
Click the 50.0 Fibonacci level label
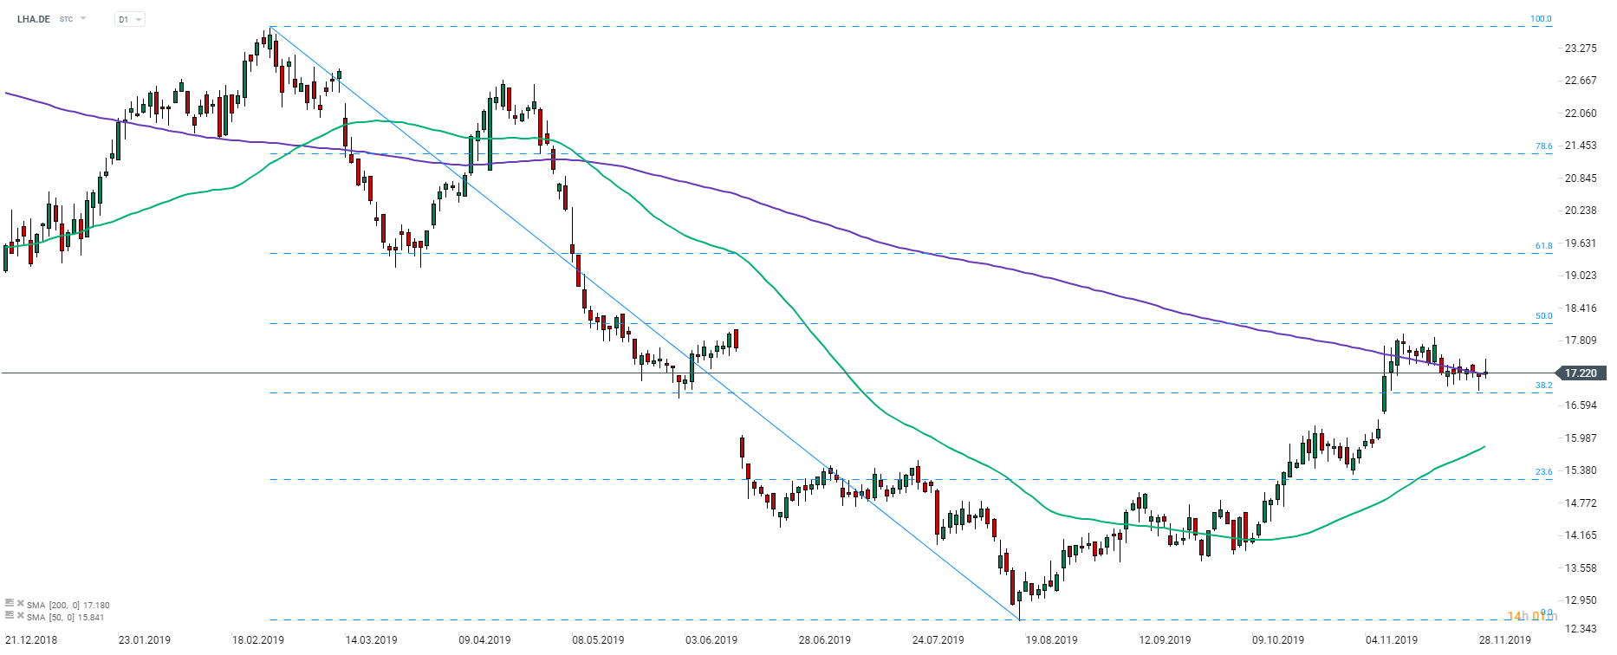pos(1543,316)
